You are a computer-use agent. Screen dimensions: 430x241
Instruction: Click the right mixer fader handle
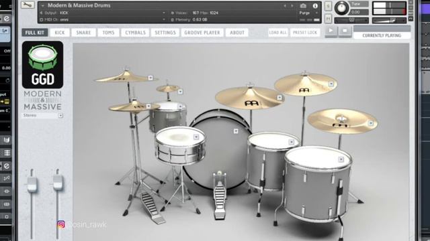coord(58,182)
